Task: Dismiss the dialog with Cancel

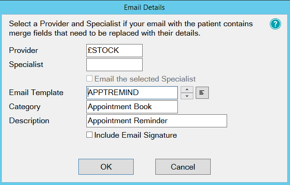Action: (x=183, y=167)
